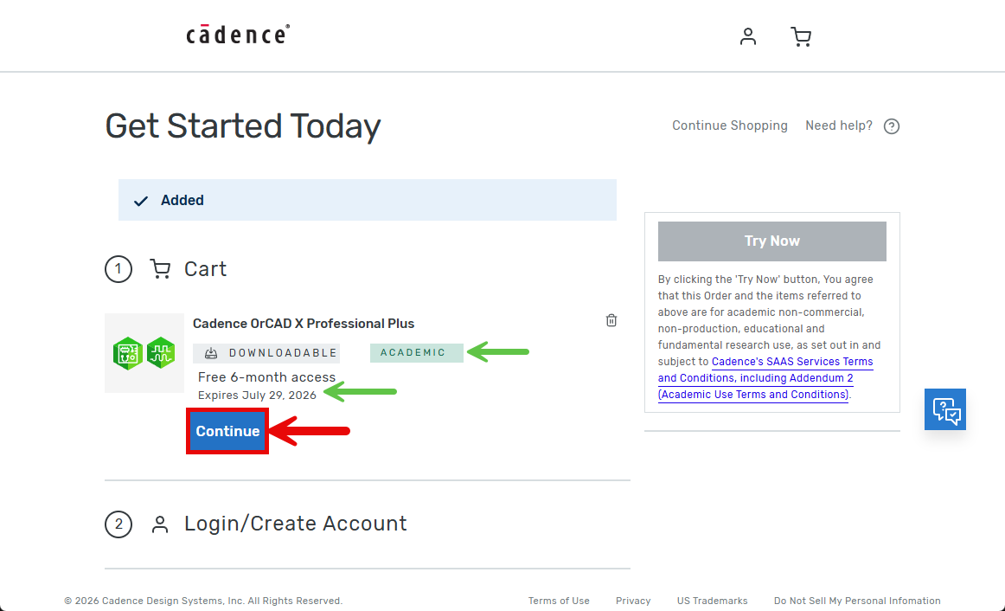Open the user account icon
The image size is (1005, 611).
click(748, 36)
